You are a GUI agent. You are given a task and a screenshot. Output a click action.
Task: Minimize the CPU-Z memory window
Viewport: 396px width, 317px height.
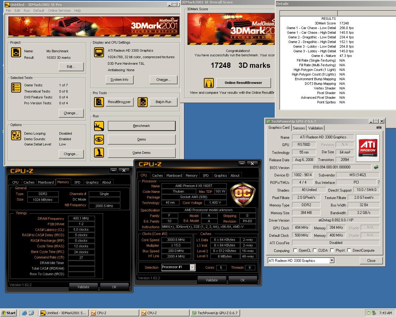pyautogui.click(x=114, y=170)
